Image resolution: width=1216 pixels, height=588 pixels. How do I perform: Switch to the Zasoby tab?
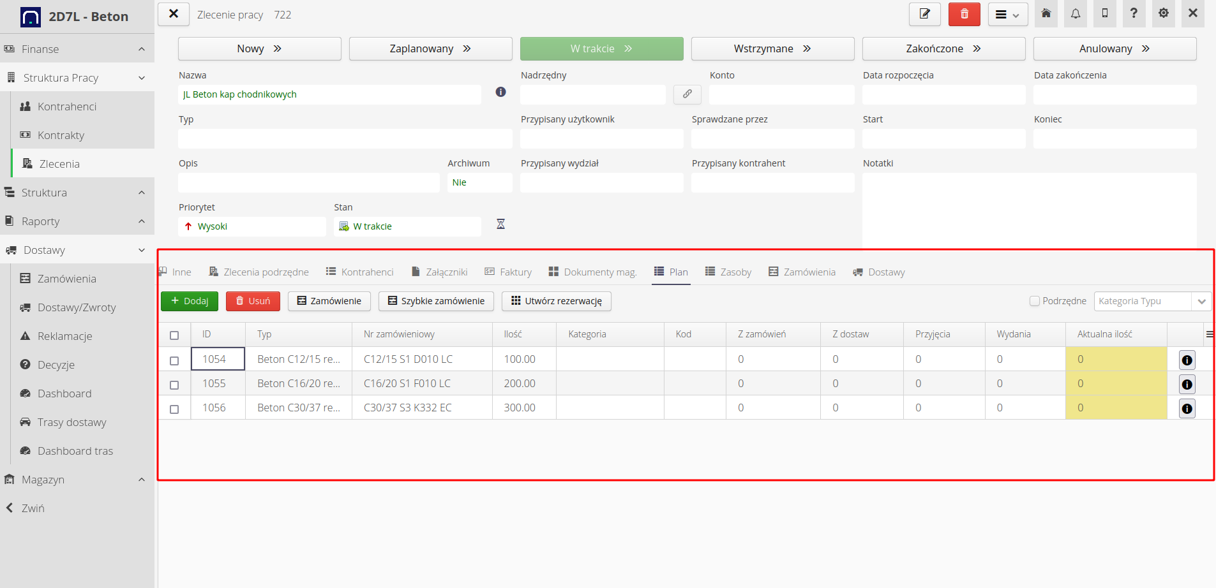coord(728,272)
